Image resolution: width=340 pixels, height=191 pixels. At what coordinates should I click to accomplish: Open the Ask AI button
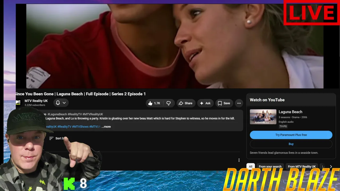tap(205, 103)
